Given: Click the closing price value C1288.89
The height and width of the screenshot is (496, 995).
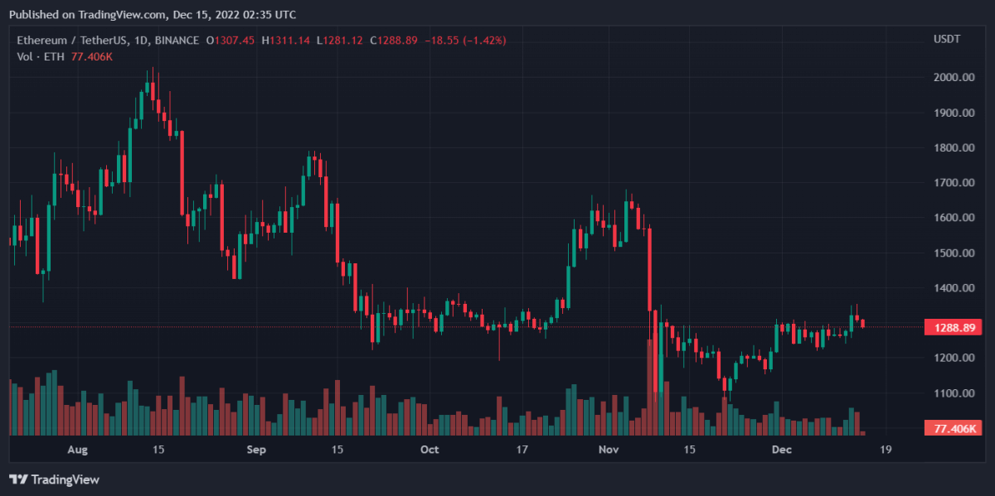Looking at the screenshot, I should 396,41.
